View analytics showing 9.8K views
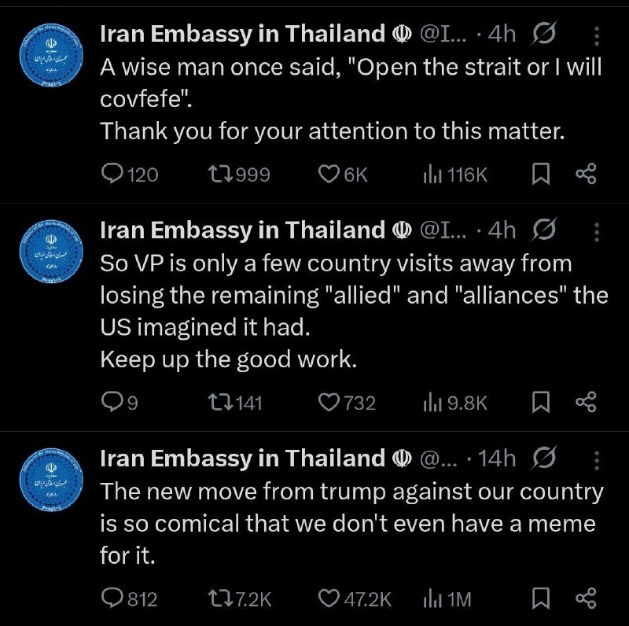 click(456, 403)
